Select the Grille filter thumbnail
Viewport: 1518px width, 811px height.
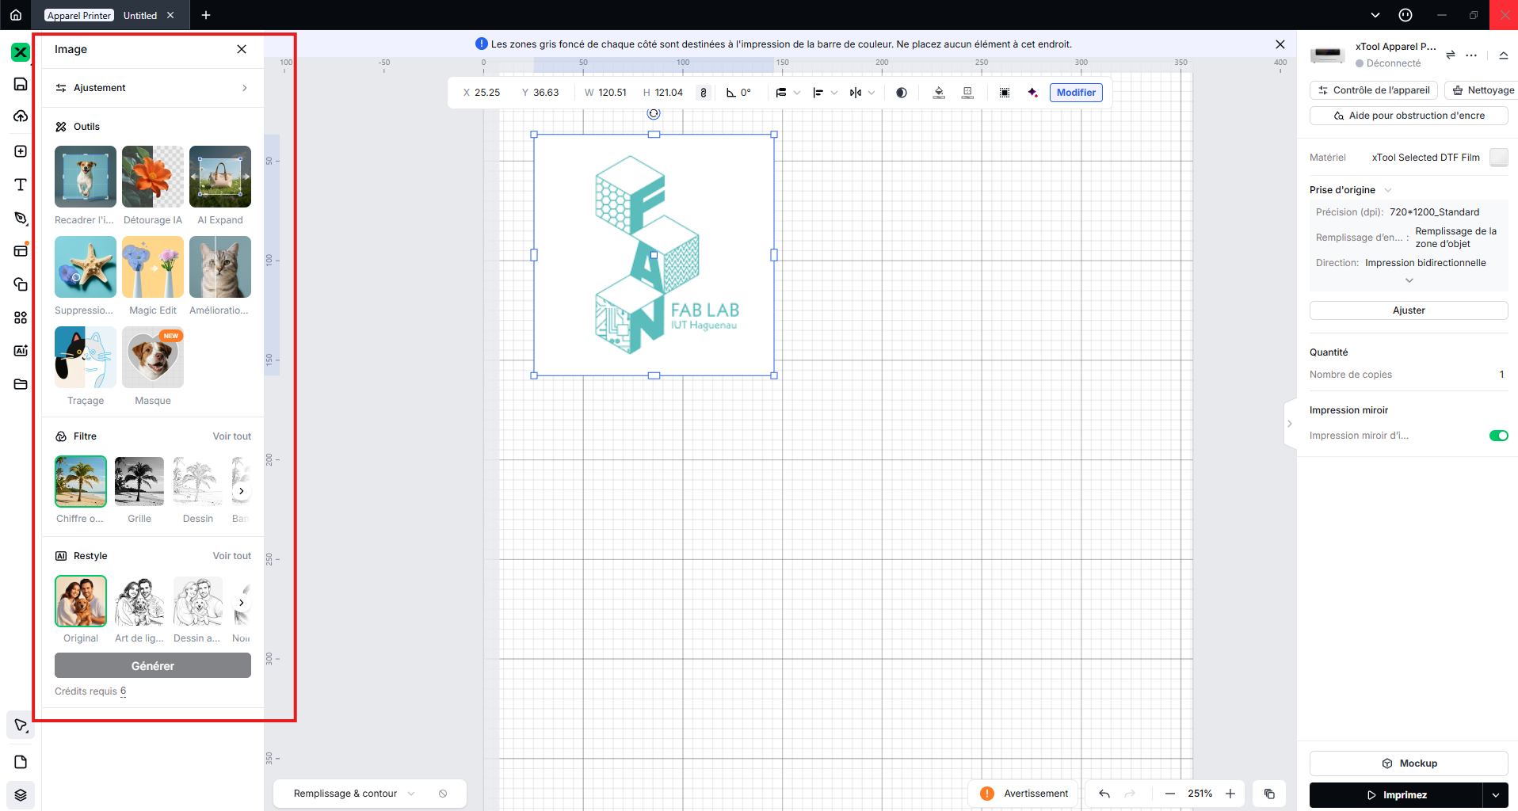click(139, 482)
